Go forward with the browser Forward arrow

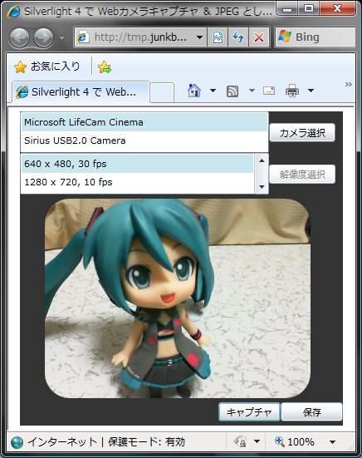click(44, 37)
